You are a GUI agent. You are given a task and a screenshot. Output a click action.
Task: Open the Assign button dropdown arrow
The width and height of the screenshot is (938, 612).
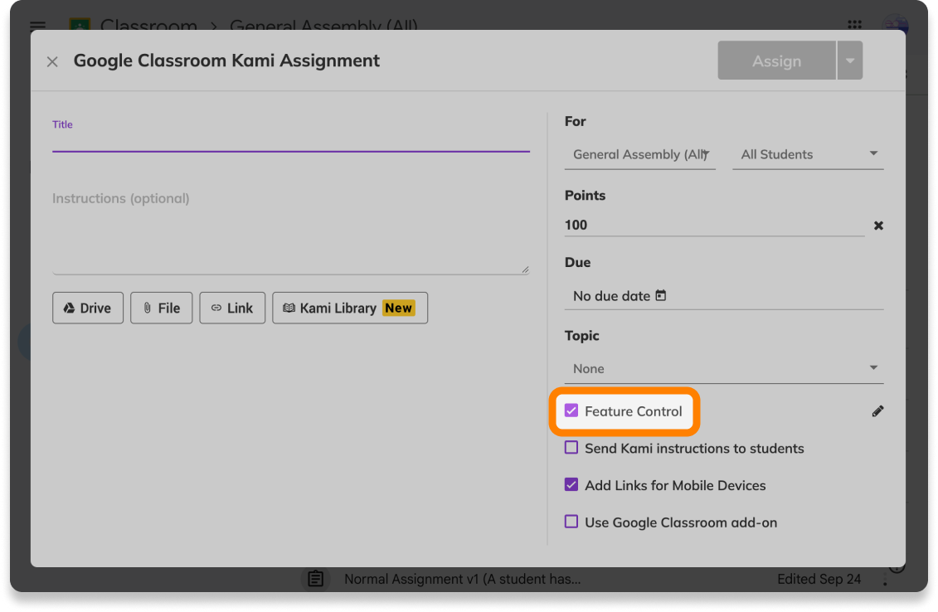850,61
